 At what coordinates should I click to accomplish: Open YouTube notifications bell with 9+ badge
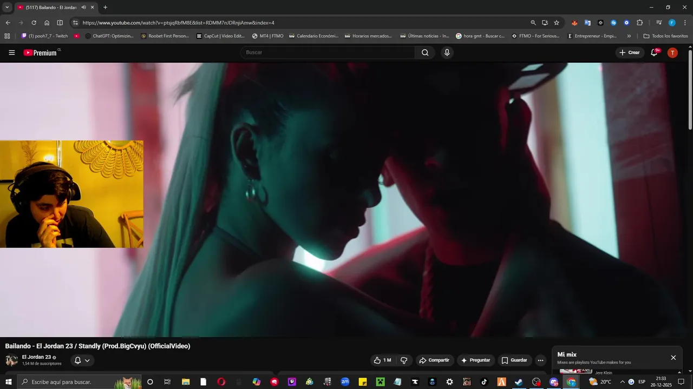coord(655,52)
